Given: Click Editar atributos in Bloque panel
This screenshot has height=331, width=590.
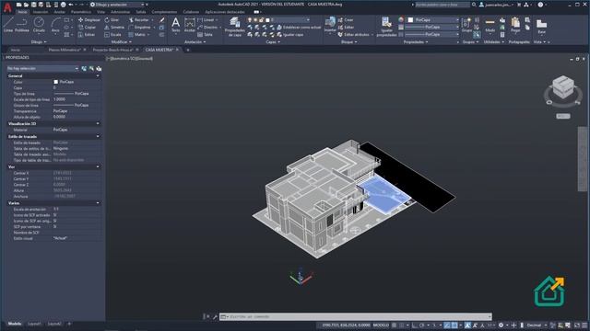Looking at the screenshot, I should 354,35.
